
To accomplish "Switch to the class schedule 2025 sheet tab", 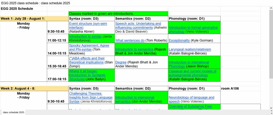I will pos(14,113).
